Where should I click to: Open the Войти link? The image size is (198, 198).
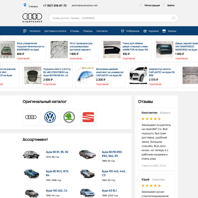tap(171, 5)
